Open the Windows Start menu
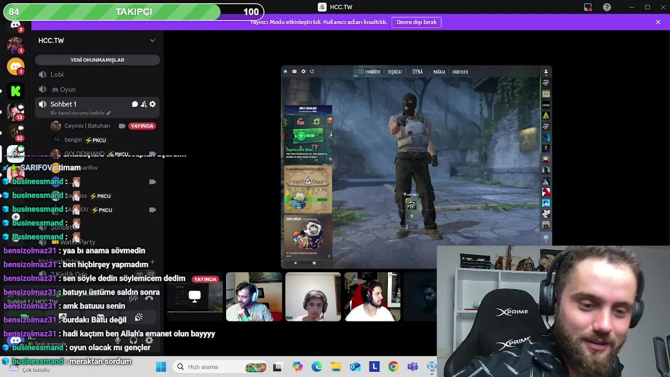Viewport: 670px width, 377px height. (x=161, y=367)
